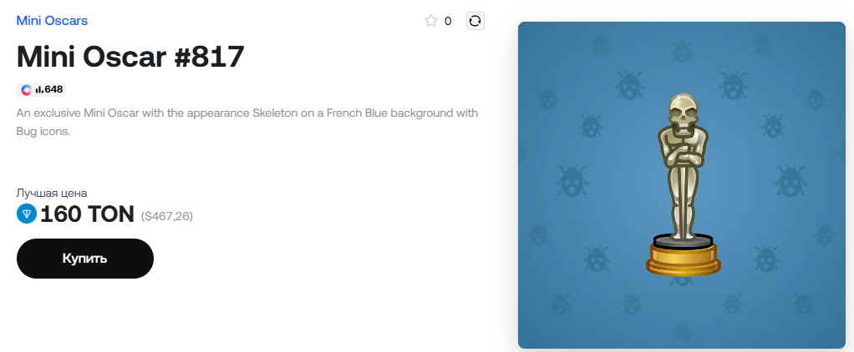The width and height of the screenshot is (854, 352).
Task: Open the Mini Oscar NFT image preview
Action: pos(681,185)
